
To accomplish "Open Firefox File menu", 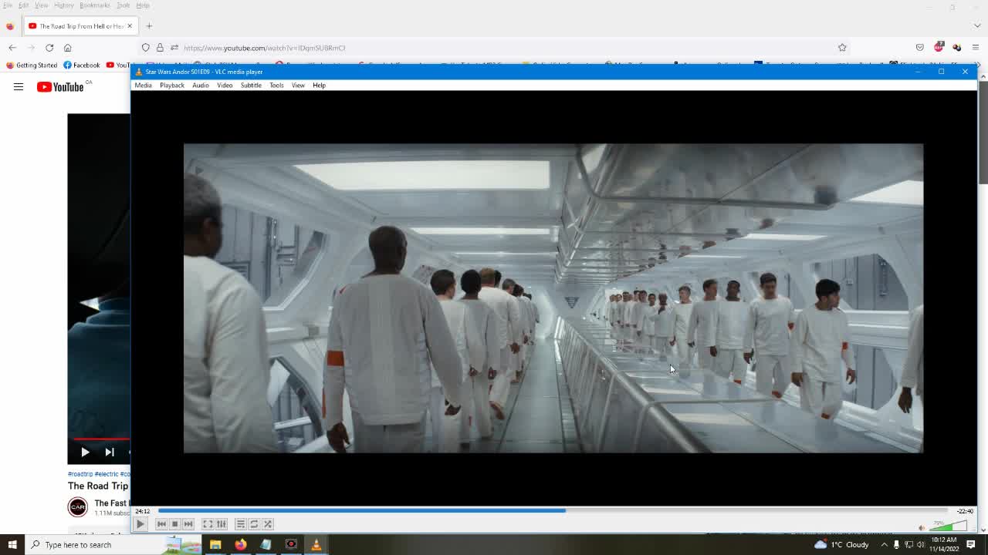I will click(x=8, y=5).
